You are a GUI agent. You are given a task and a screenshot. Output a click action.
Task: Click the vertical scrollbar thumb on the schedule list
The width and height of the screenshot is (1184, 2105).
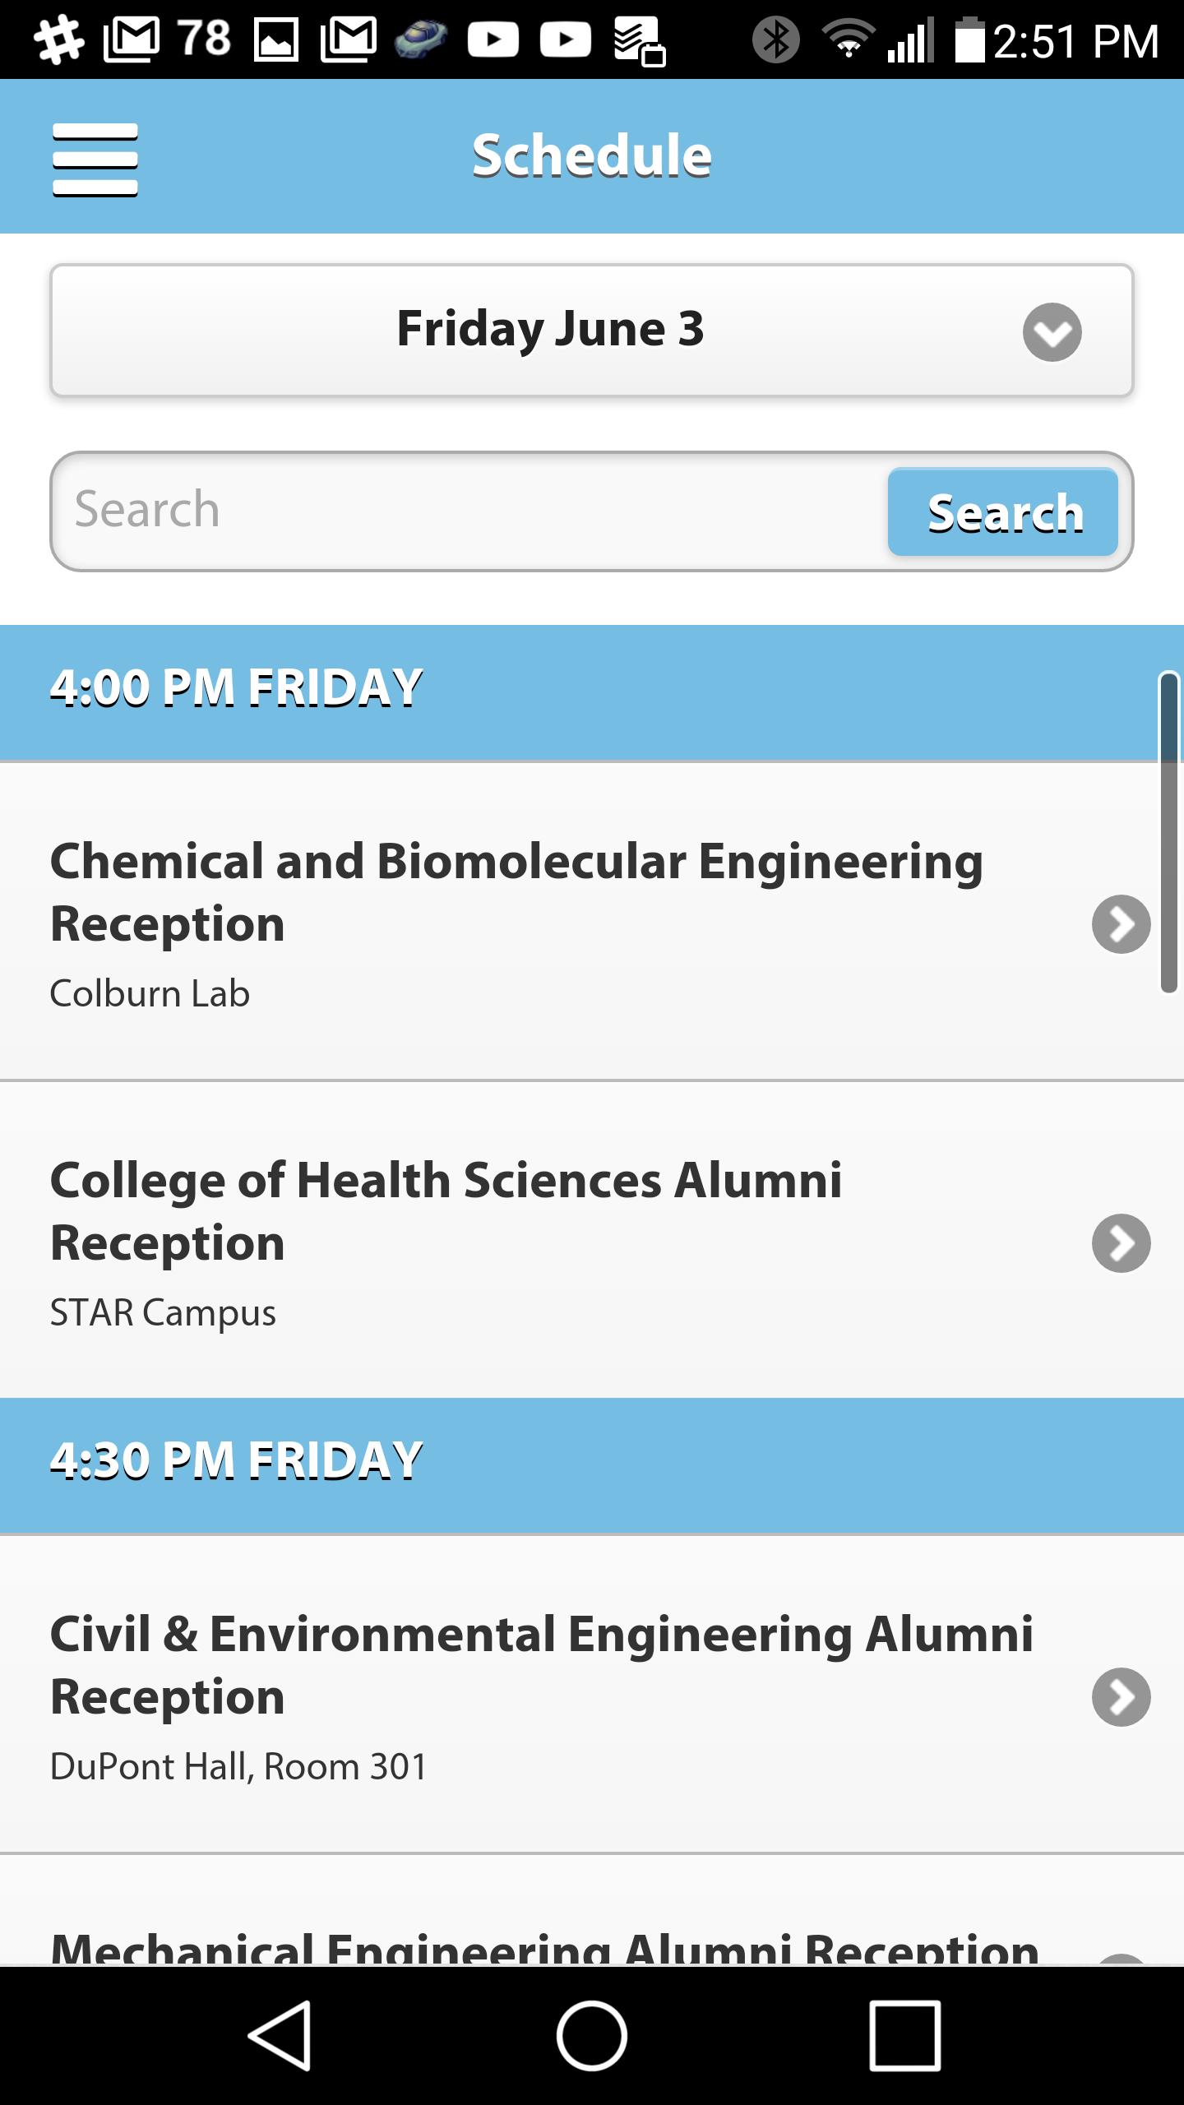coord(1168,833)
